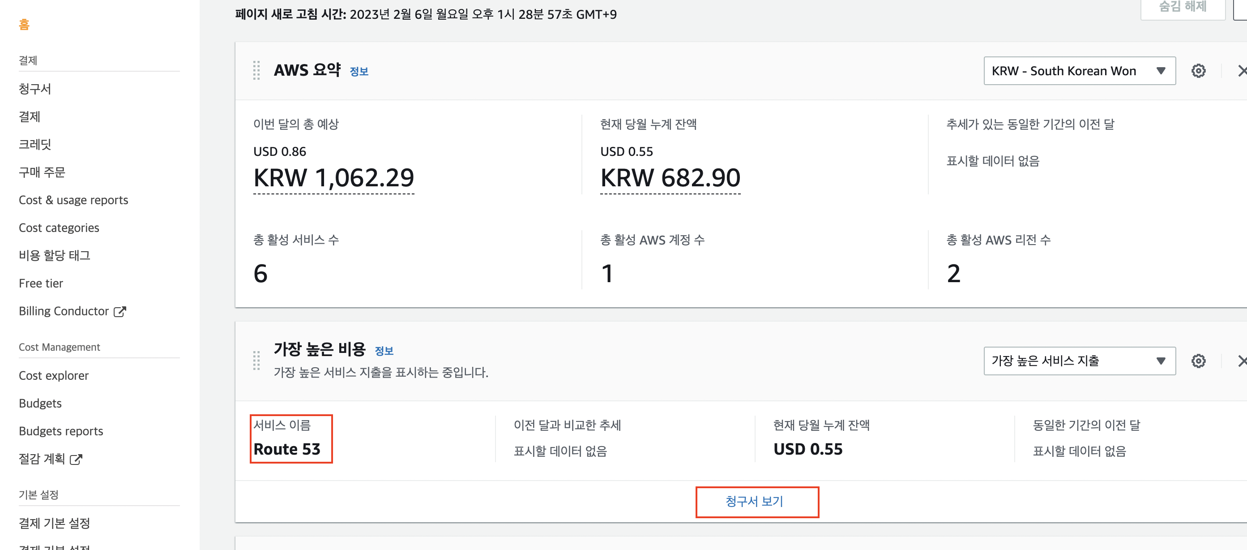The image size is (1247, 550).
Task: Go to 홈 in sidebar
Action: coord(24,24)
